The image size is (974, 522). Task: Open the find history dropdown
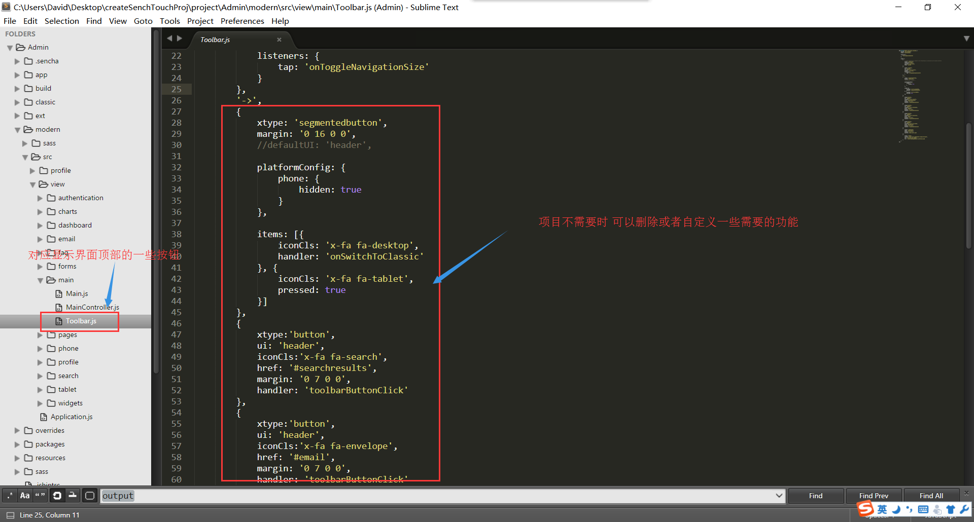coord(779,496)
